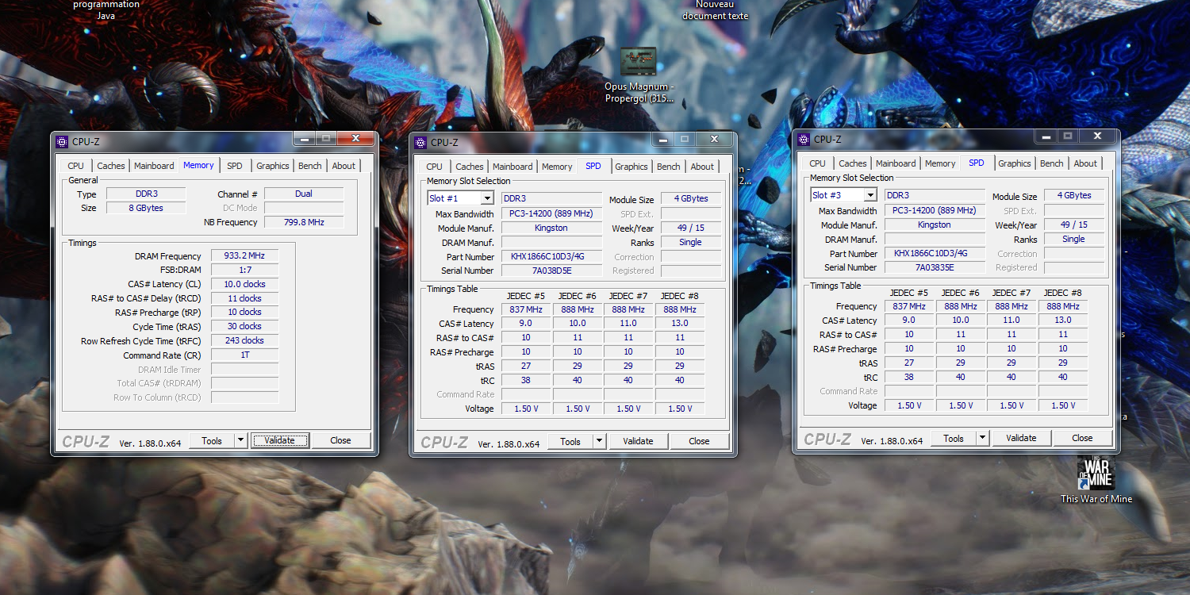1190x595 pixels.
Task: Click Validate in the Slot #3 window
Action: (1021, 439)
